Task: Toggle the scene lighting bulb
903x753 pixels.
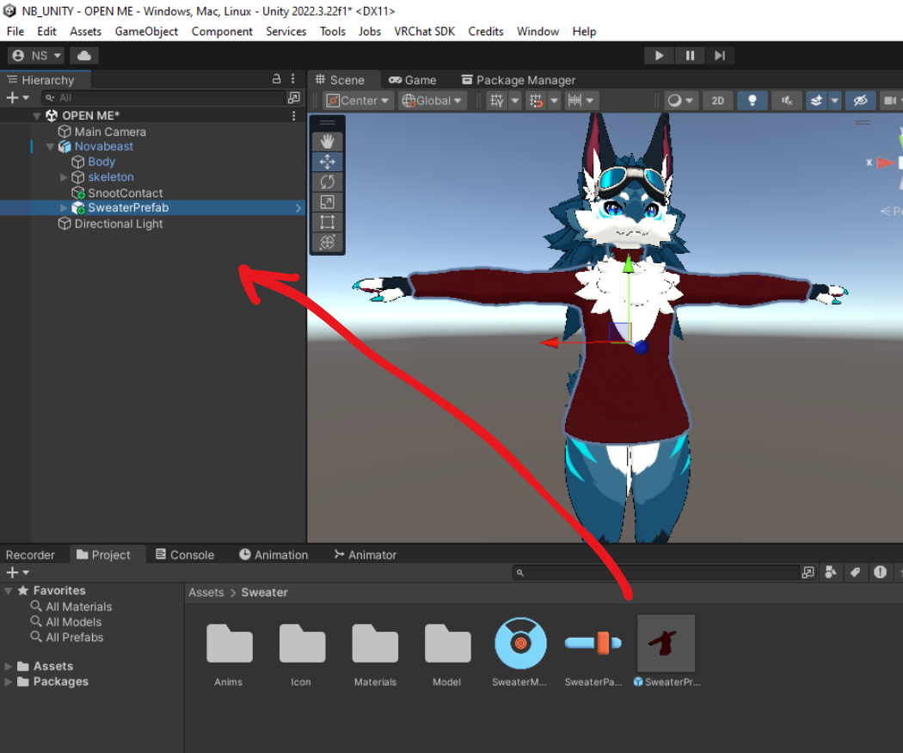Action: pyautogui.click(x=752, y=101)
